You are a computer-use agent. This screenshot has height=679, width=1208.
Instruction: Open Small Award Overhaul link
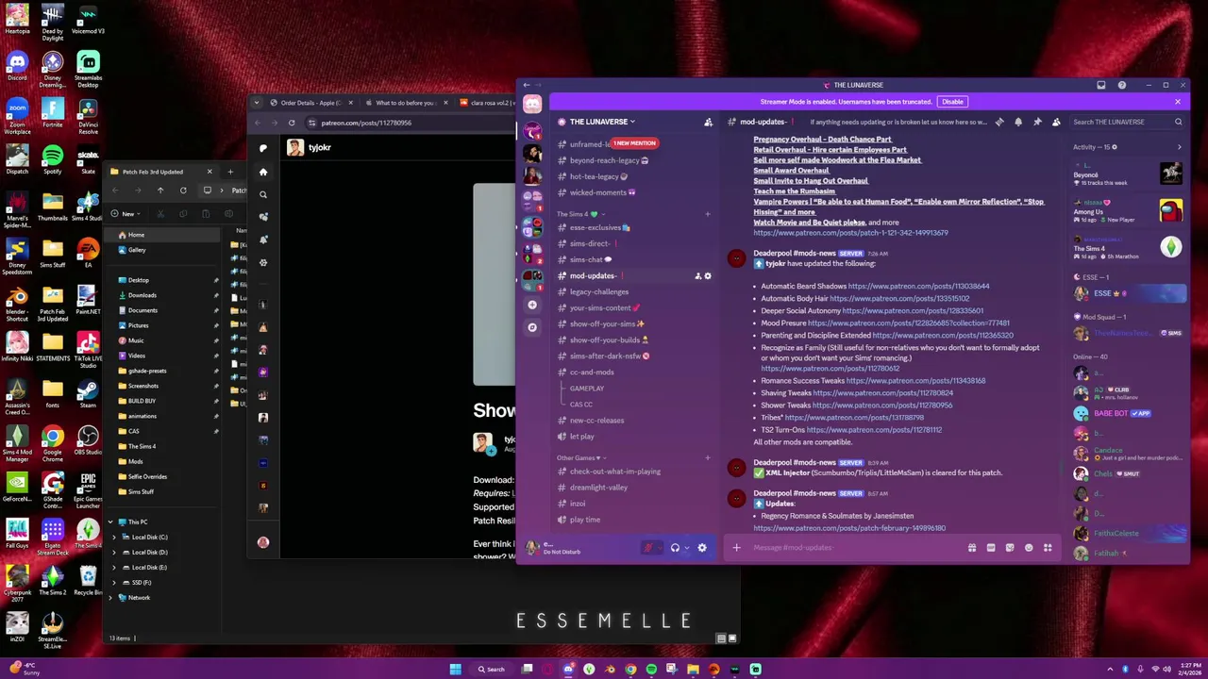791,171
